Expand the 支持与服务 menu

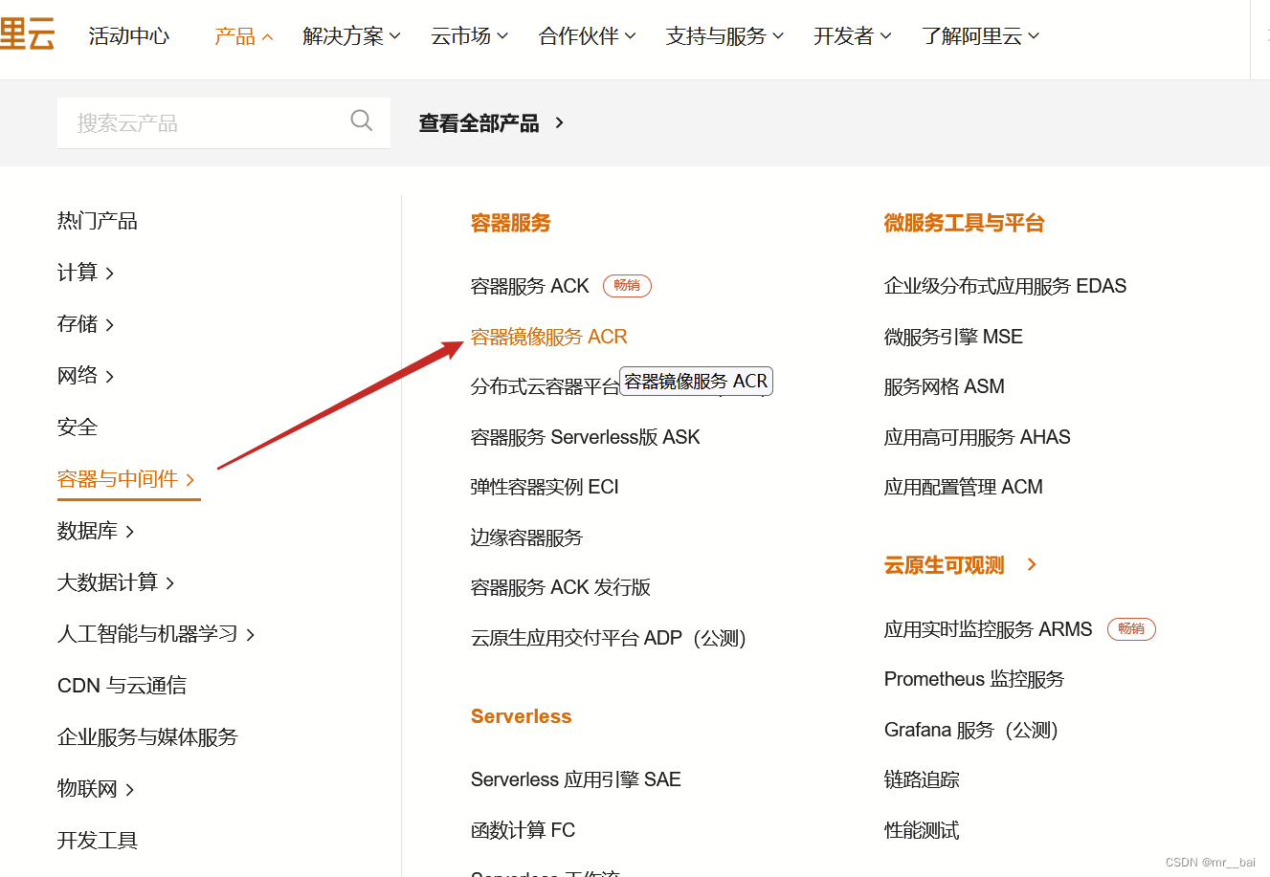pos(724,36)
